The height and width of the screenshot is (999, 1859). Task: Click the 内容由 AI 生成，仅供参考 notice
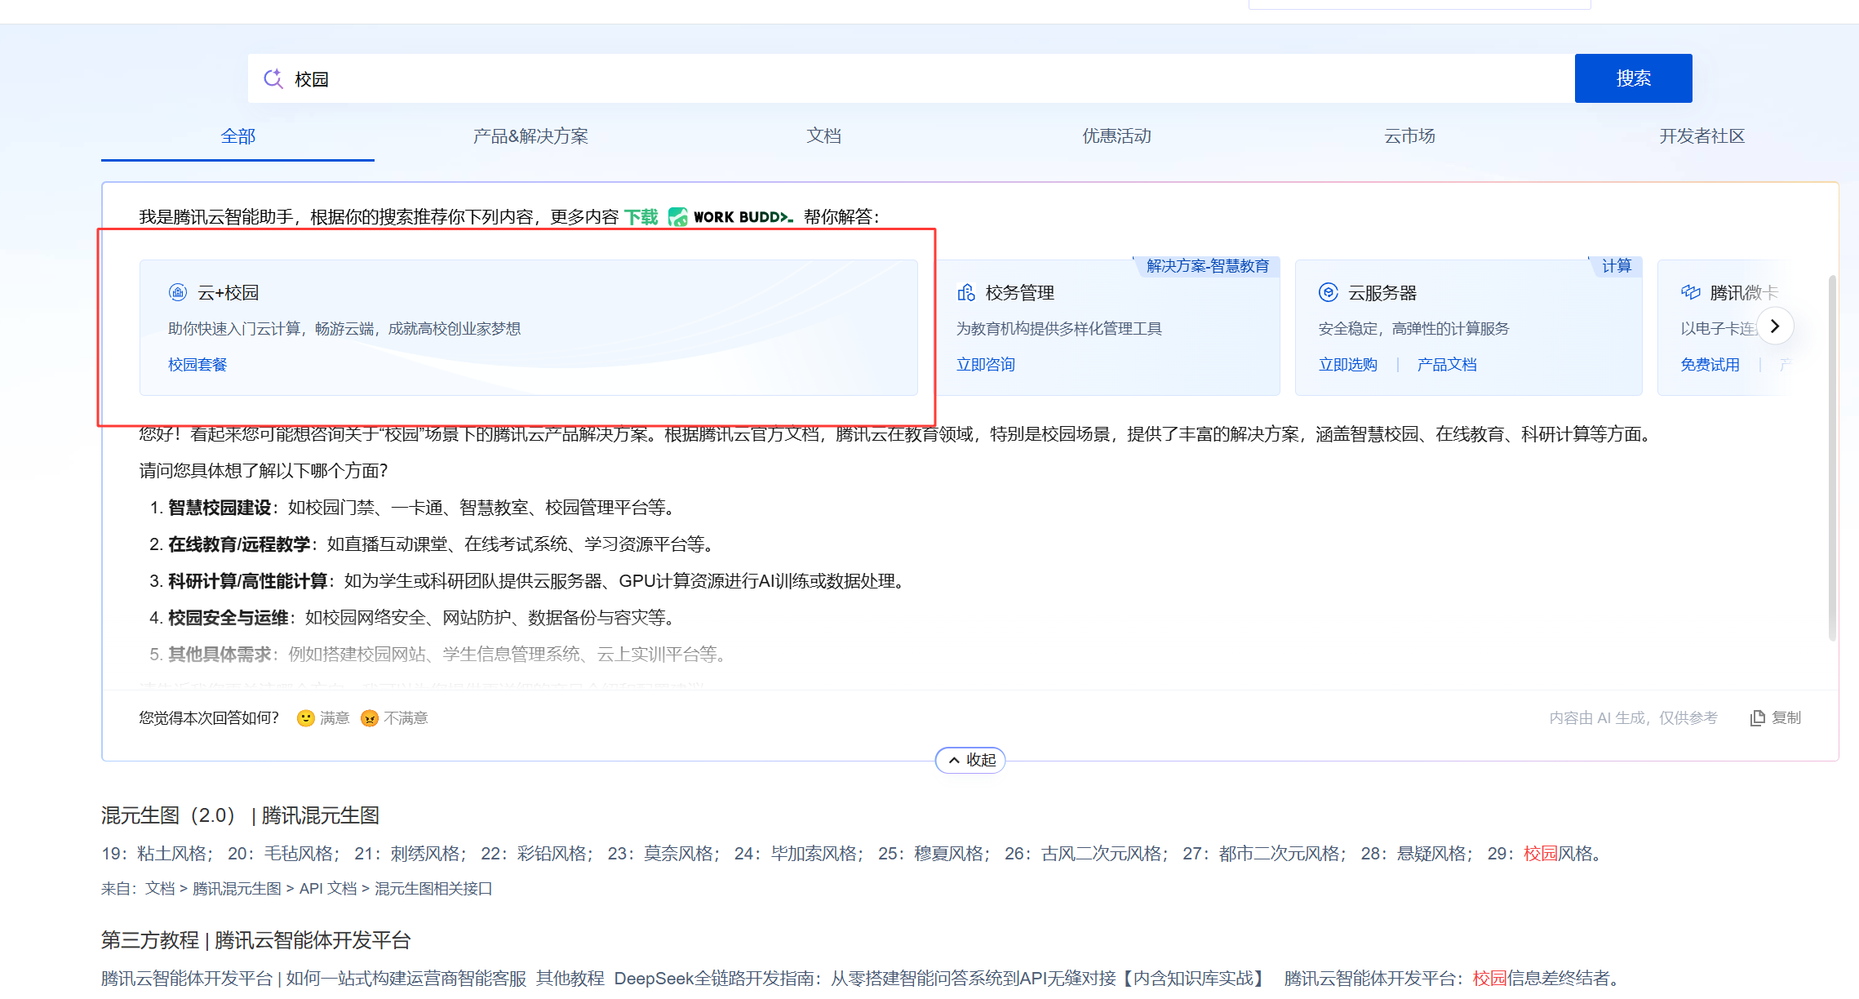1634,718
